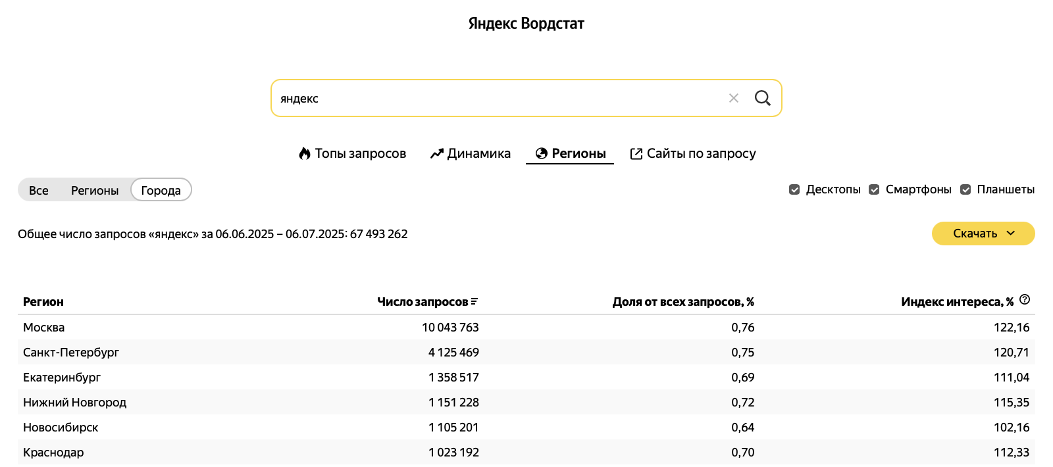Open the Топы запросов tab
This screenshot has width=1053, height=467.
point(352,153)
